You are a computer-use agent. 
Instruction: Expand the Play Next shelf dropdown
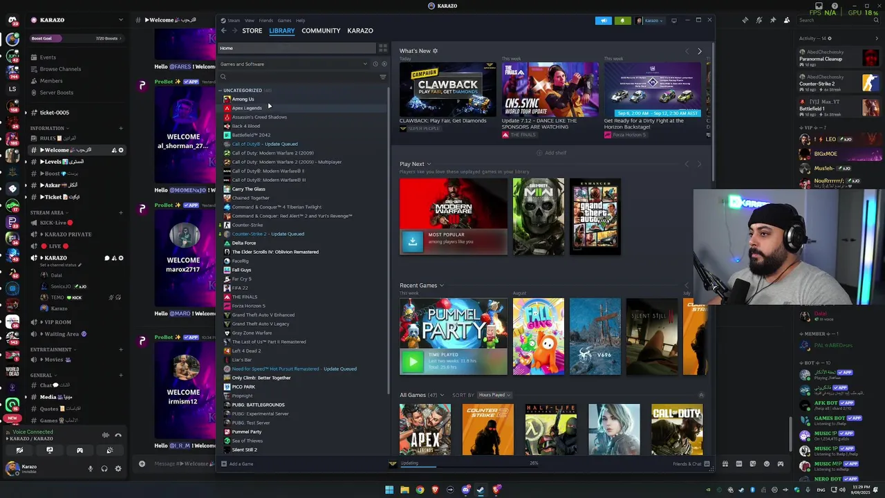click(x=429, y=164)
